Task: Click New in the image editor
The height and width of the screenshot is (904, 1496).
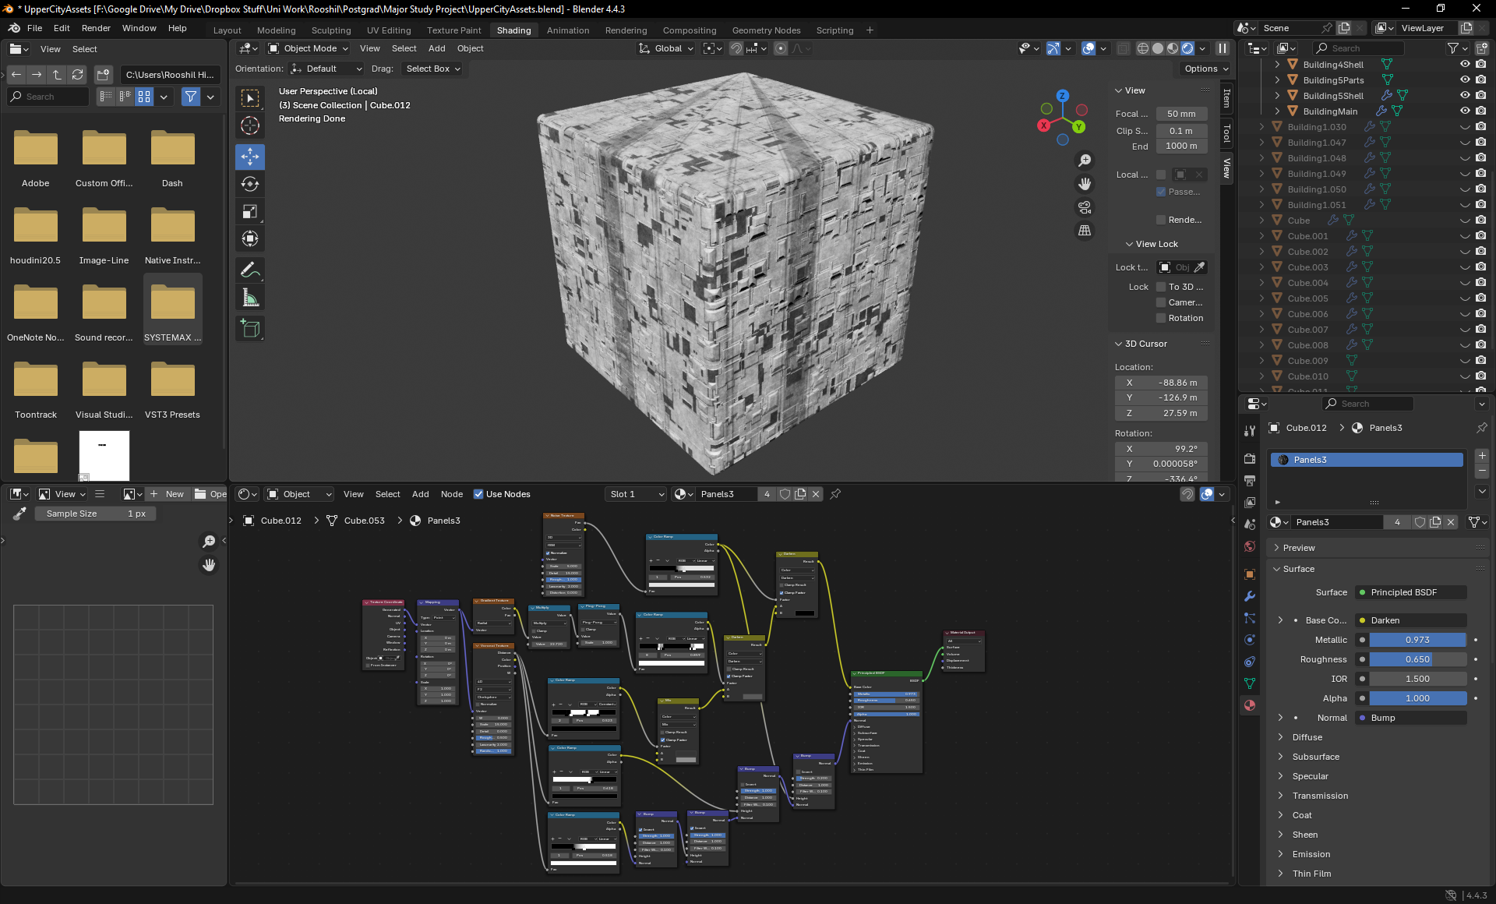Action: click(x=168, y=494)
